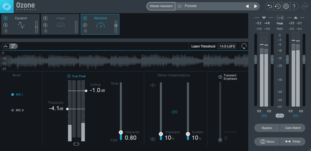Edit the Sustain 10% value

click(196, 138)
